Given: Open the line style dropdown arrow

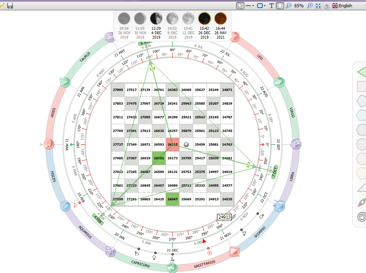Looking at the screenshot, I should click(253, 6).
